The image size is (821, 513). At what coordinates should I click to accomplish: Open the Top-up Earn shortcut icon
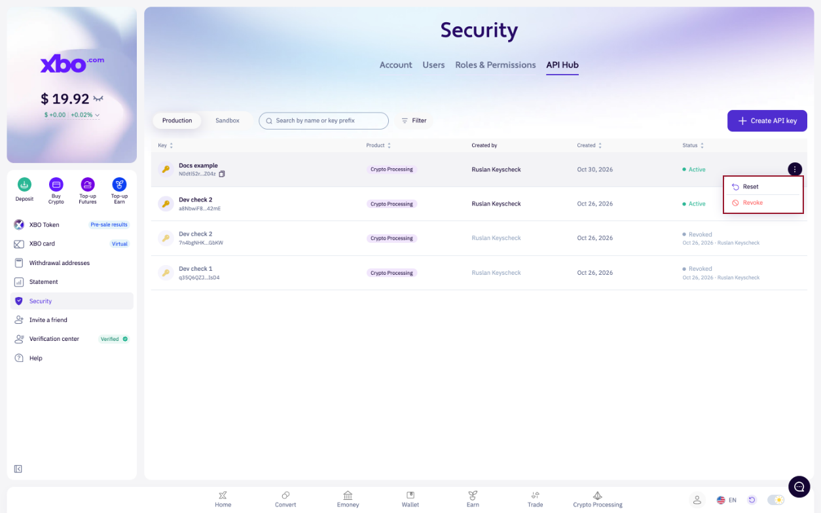[x=119, y=185]
